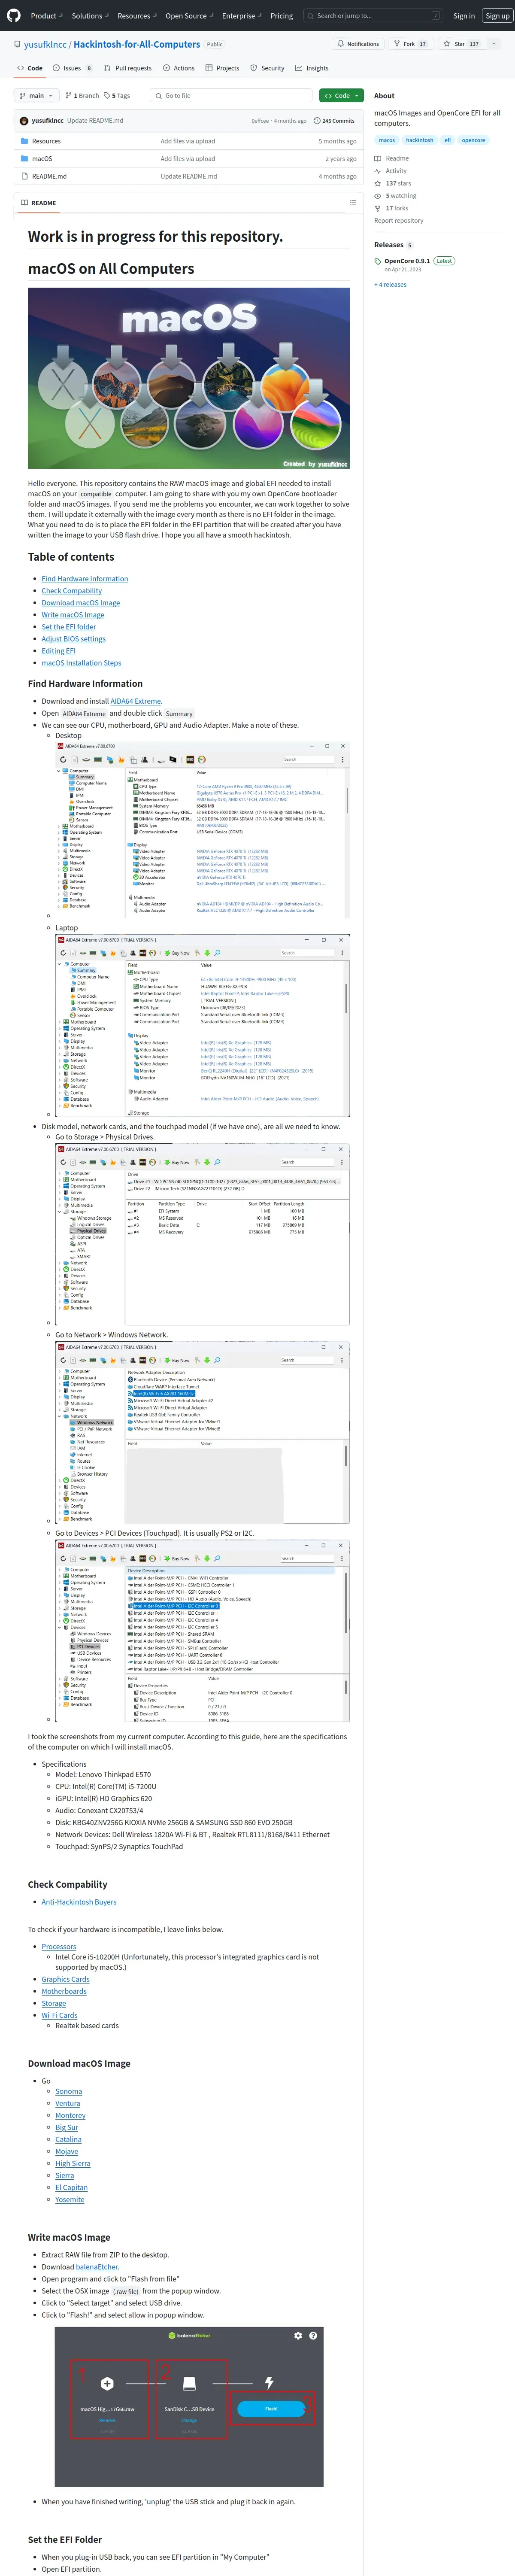
Task: Switch to the Actions tab
Action: [179, 68]
